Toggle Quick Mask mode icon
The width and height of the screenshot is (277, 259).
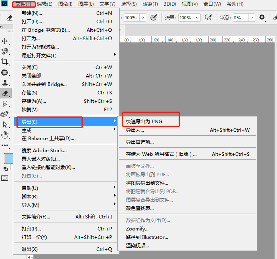(x=4, y=178)
